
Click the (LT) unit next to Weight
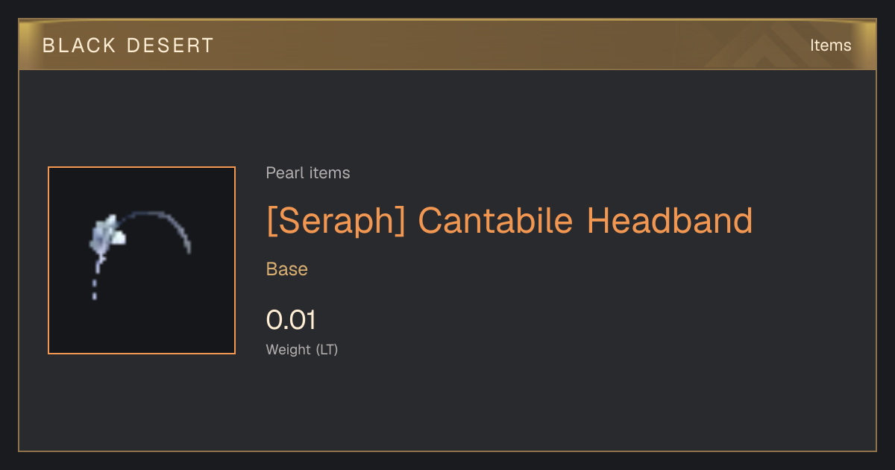[x=327, y=349]
